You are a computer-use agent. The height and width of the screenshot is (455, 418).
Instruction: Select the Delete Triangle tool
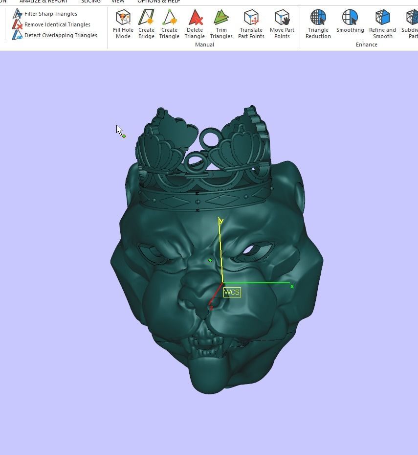point(195,24)
